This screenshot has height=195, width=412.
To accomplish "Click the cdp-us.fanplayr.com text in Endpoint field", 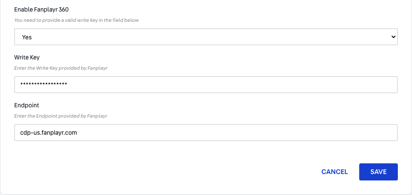I will coord(48,133).
